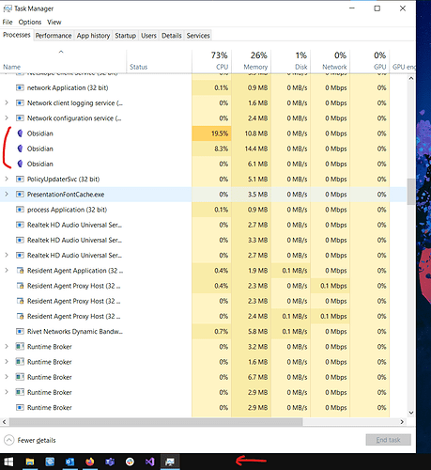Viewport: 431px width, 470px height.
Task: Click the Resident Agent Proxy Host icon with 0.4% CPU
Action: coord(20,286)
